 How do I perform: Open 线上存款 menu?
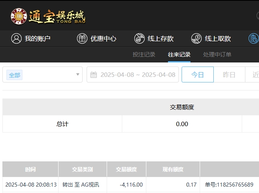pyautogui.click(x=160, y=38)
